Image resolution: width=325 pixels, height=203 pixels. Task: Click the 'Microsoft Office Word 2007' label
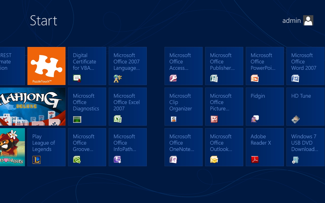point(304,62)
